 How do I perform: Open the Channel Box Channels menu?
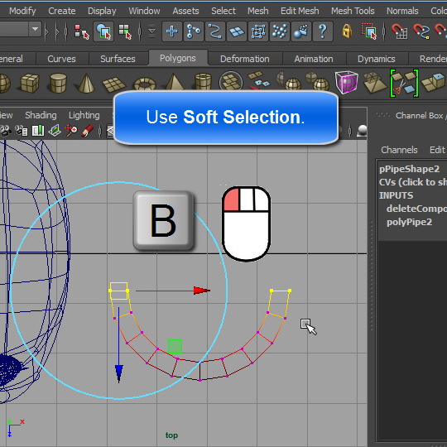point(399,150)
